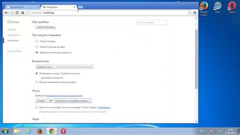Reload the settings page
Screen dimensions: 240x135
pos(17,13)
